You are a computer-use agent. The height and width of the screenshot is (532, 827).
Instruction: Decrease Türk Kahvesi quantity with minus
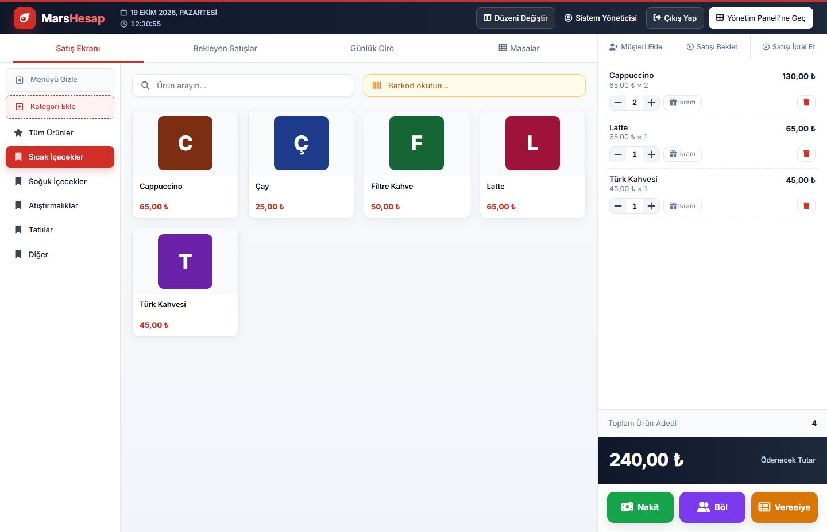618,206
